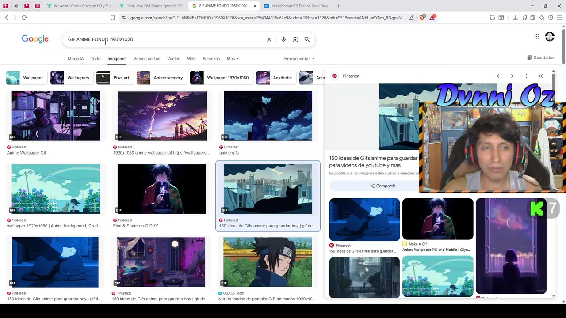Go to the Google logo homepage
Image resolution: width=566 pixels, height=318 pixels.
point(35,39)
